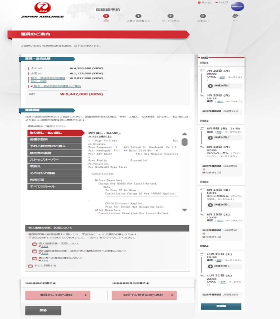The height and width of the screenshot is (319, 280).
Task: Click the final ticket step icon
Action: pyautogui.click(x=235, y=16)
